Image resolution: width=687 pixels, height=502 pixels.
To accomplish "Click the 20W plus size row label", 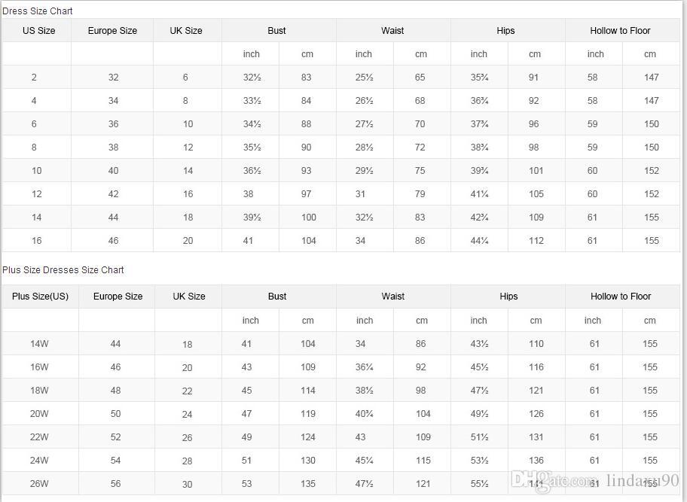I will pos(39,414).
